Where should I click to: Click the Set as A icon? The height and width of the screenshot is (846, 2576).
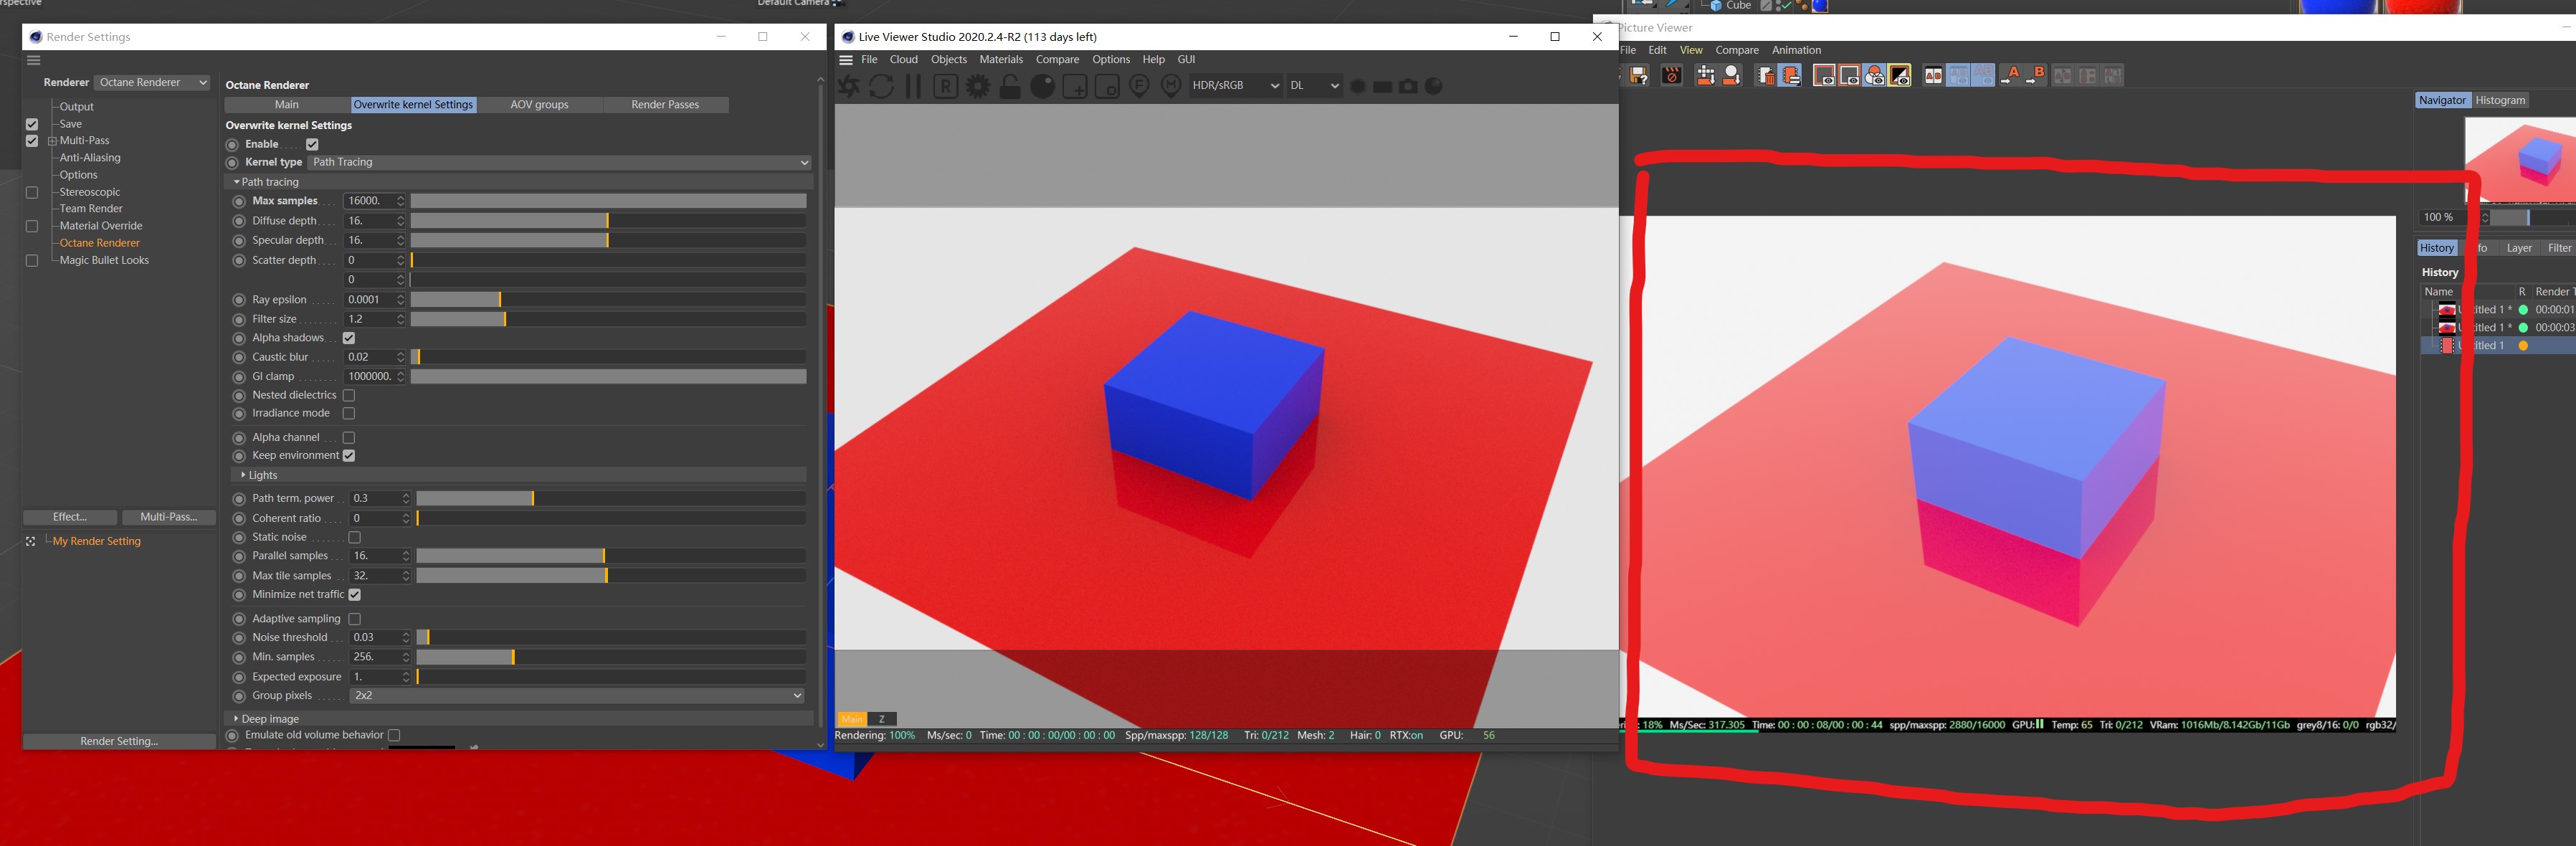[x=2010, y=76]
